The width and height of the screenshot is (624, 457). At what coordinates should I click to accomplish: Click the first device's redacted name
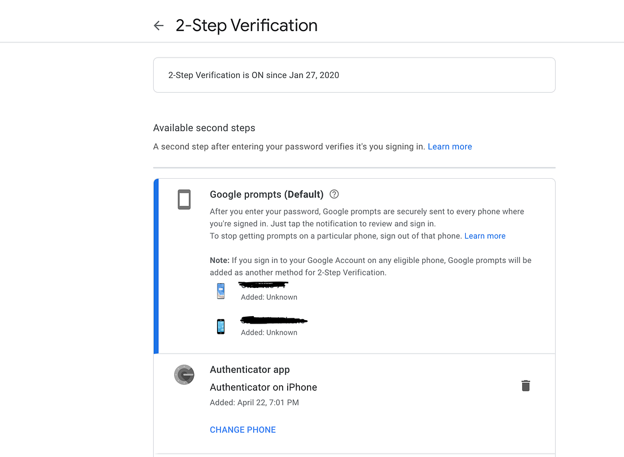pos(263,283)
